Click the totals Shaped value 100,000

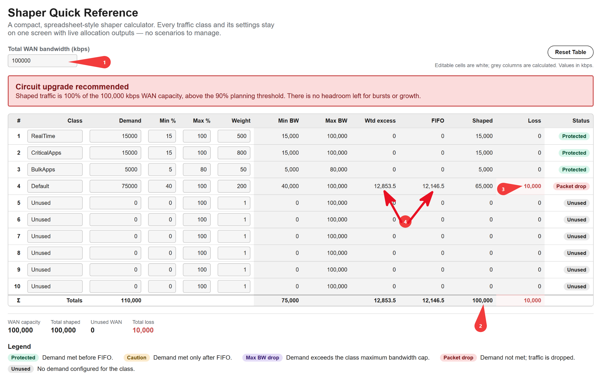point(482,301)
